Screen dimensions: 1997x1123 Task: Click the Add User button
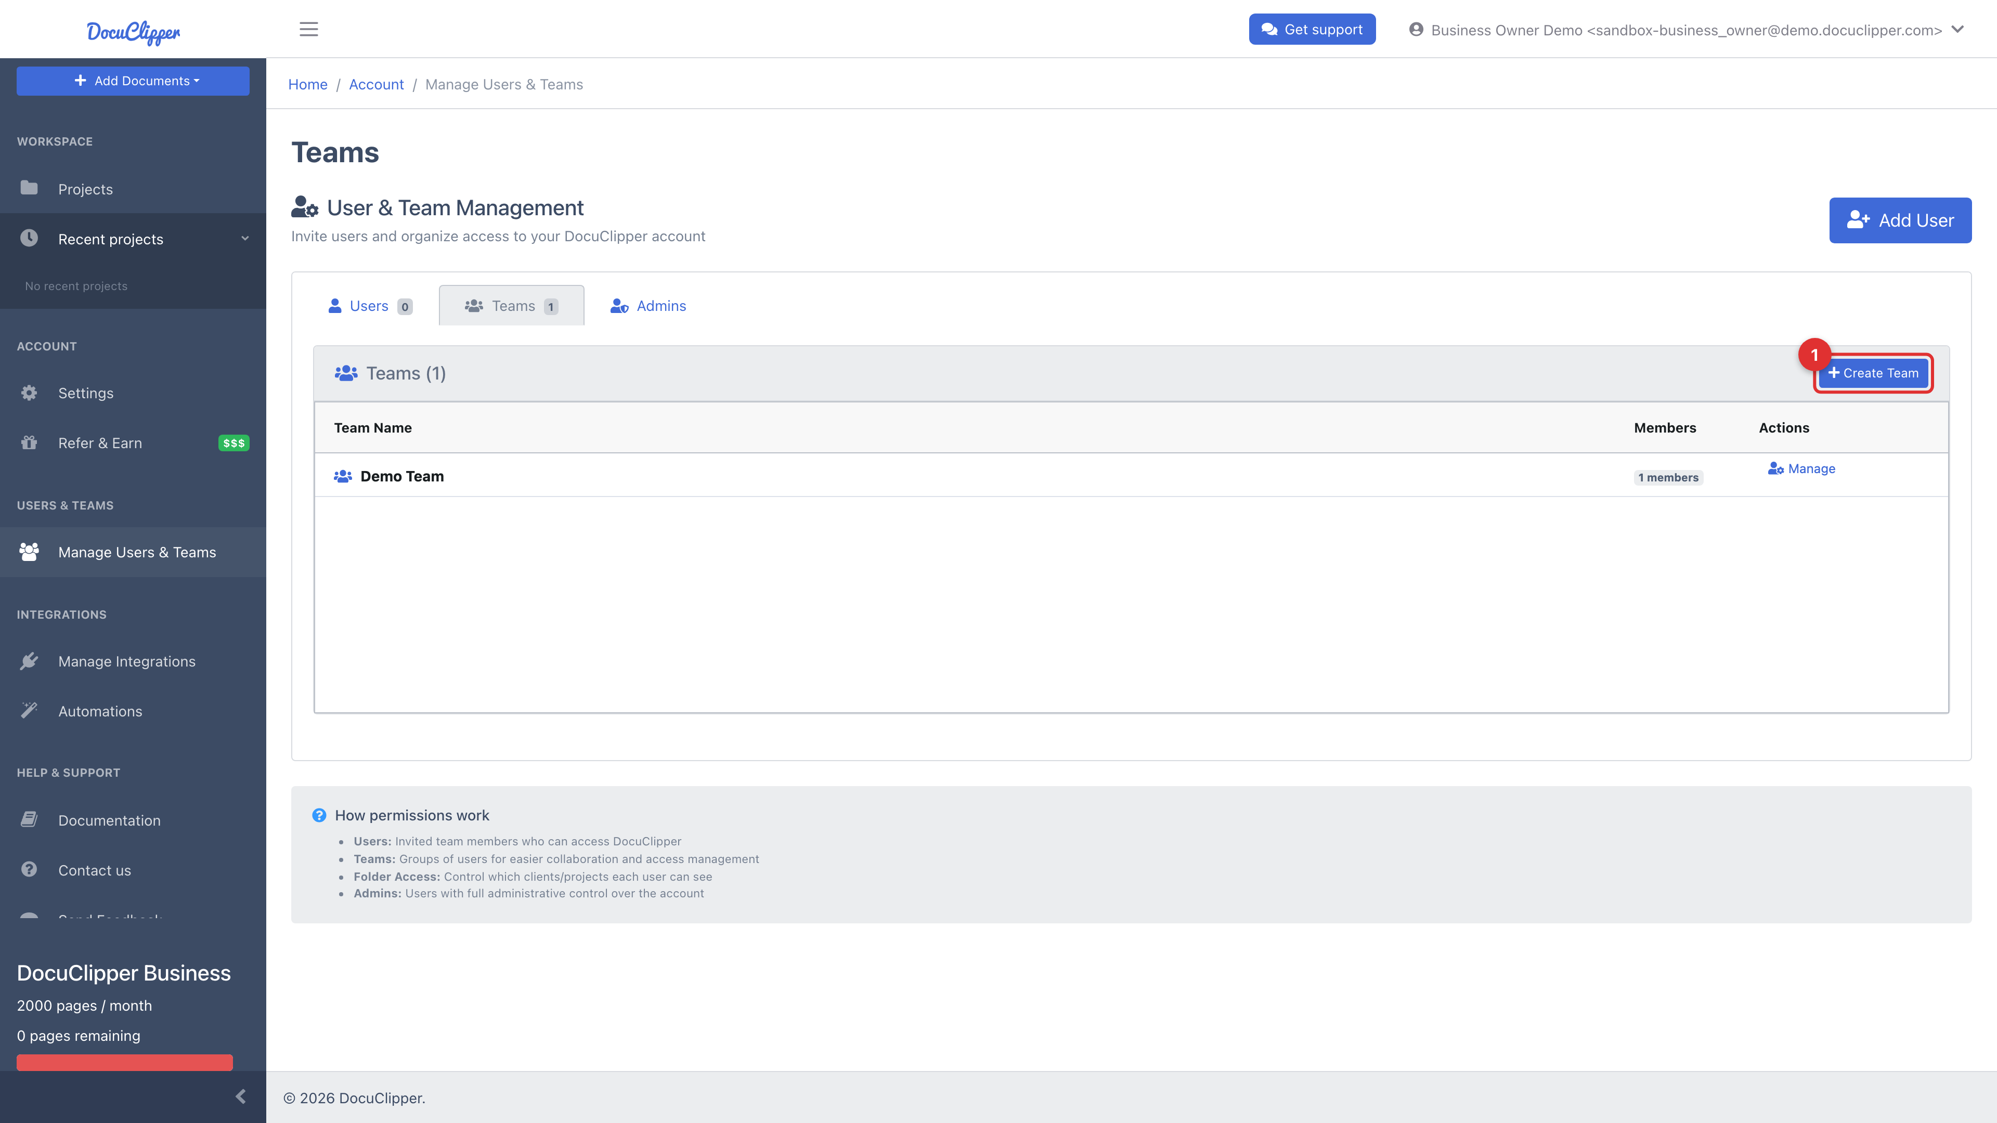(1900, 220)
